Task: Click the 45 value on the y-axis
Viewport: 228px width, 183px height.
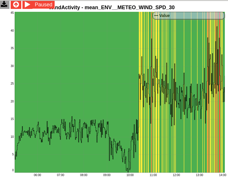Action: coord(12,13)
